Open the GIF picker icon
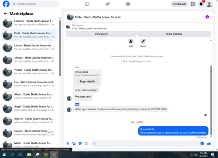 pyautogui.click(x=86, y=144)
